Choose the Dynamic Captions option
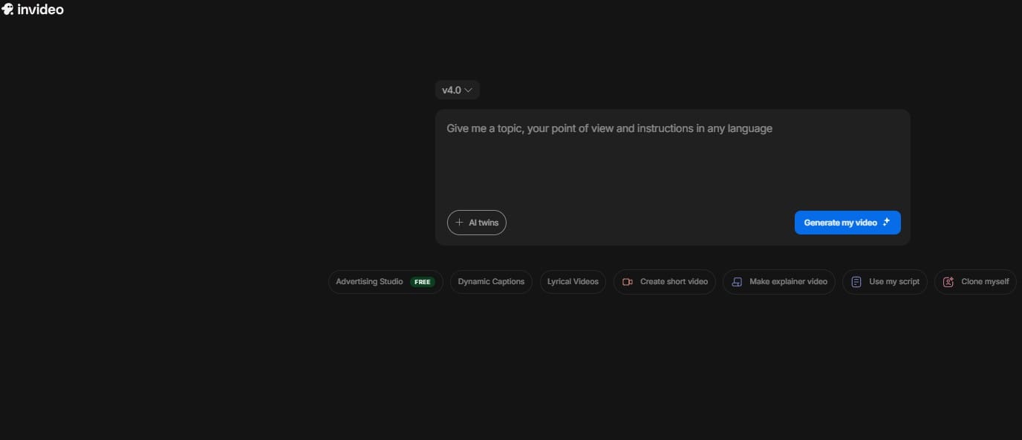This screenshot has width=1022, height=440. pyautogui.click(x=491, y=282)
